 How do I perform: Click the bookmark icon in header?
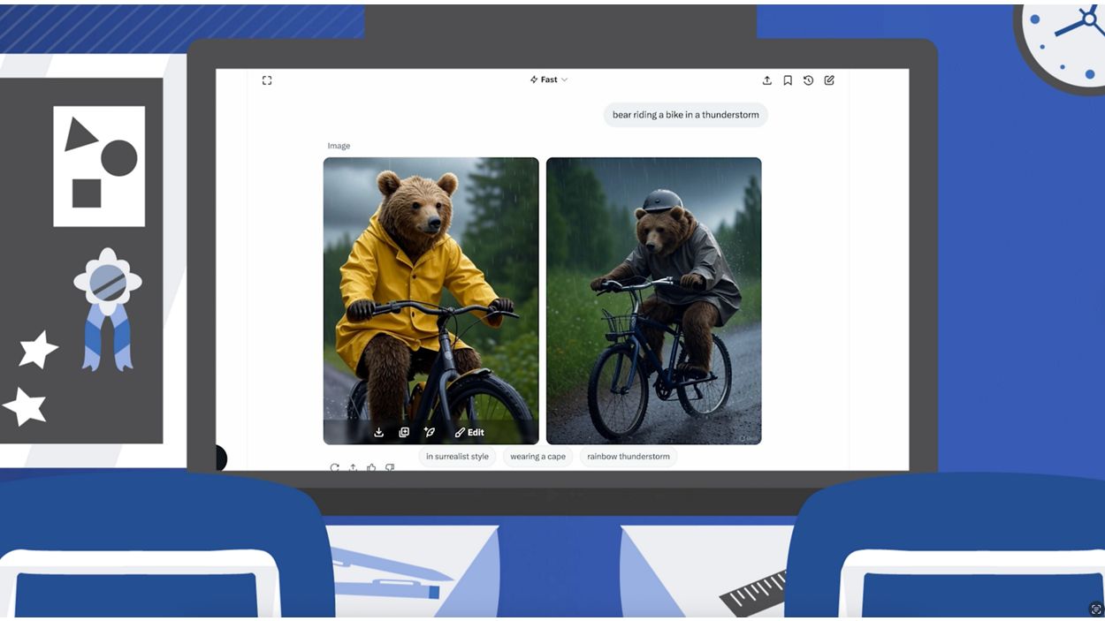tap(788, 80)
